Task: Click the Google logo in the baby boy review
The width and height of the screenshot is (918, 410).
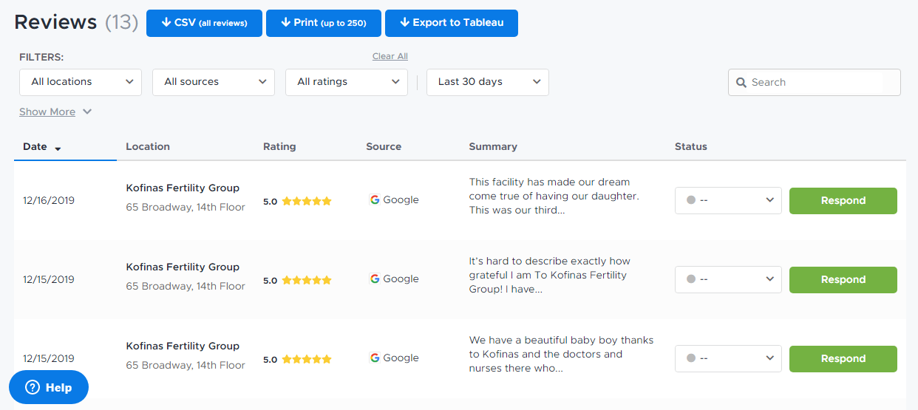Action: tap(375, 358)
